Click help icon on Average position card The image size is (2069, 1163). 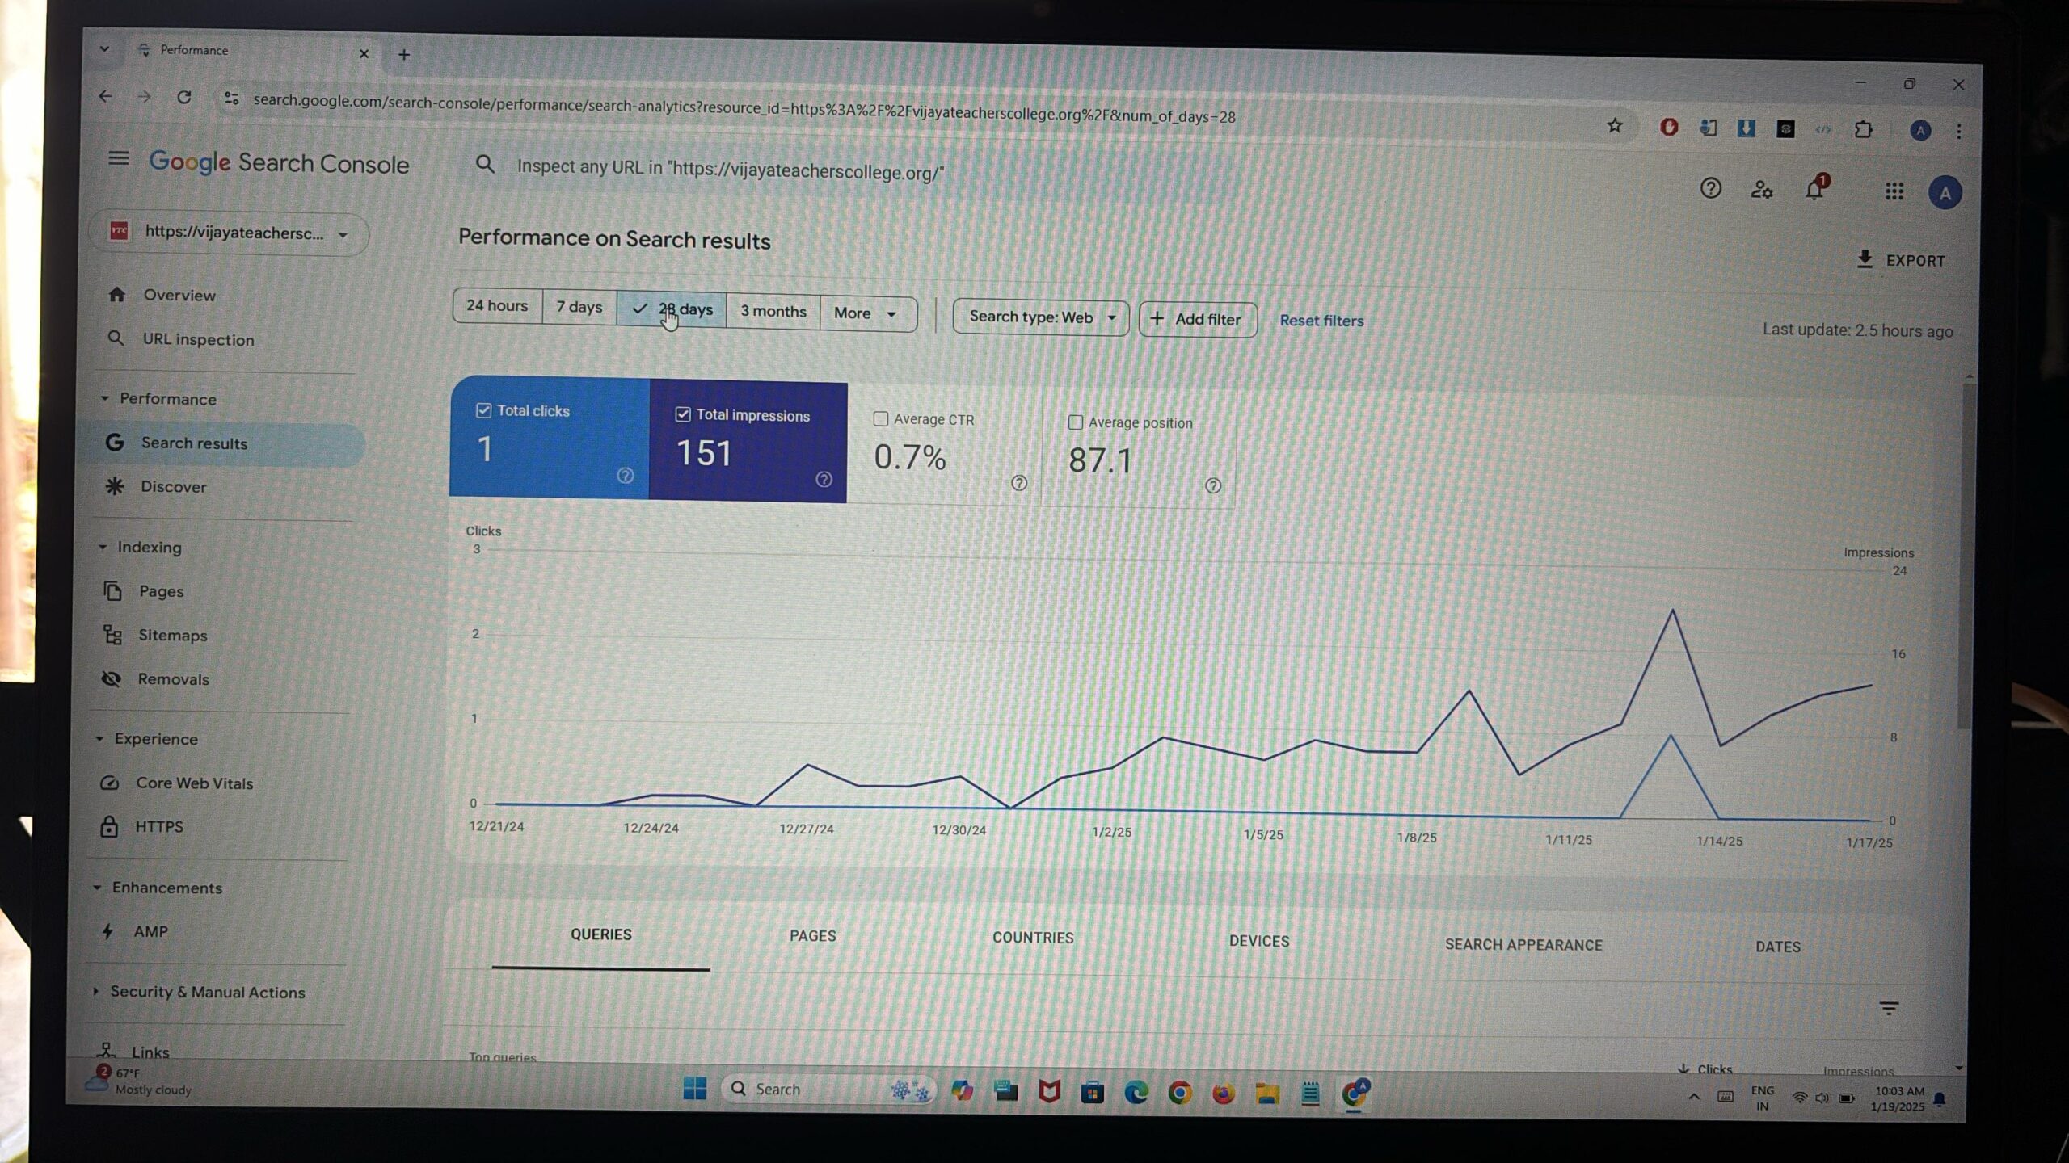click(x=1213, y=485)
